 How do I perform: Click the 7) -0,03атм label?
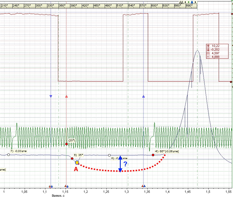[18, 151]
